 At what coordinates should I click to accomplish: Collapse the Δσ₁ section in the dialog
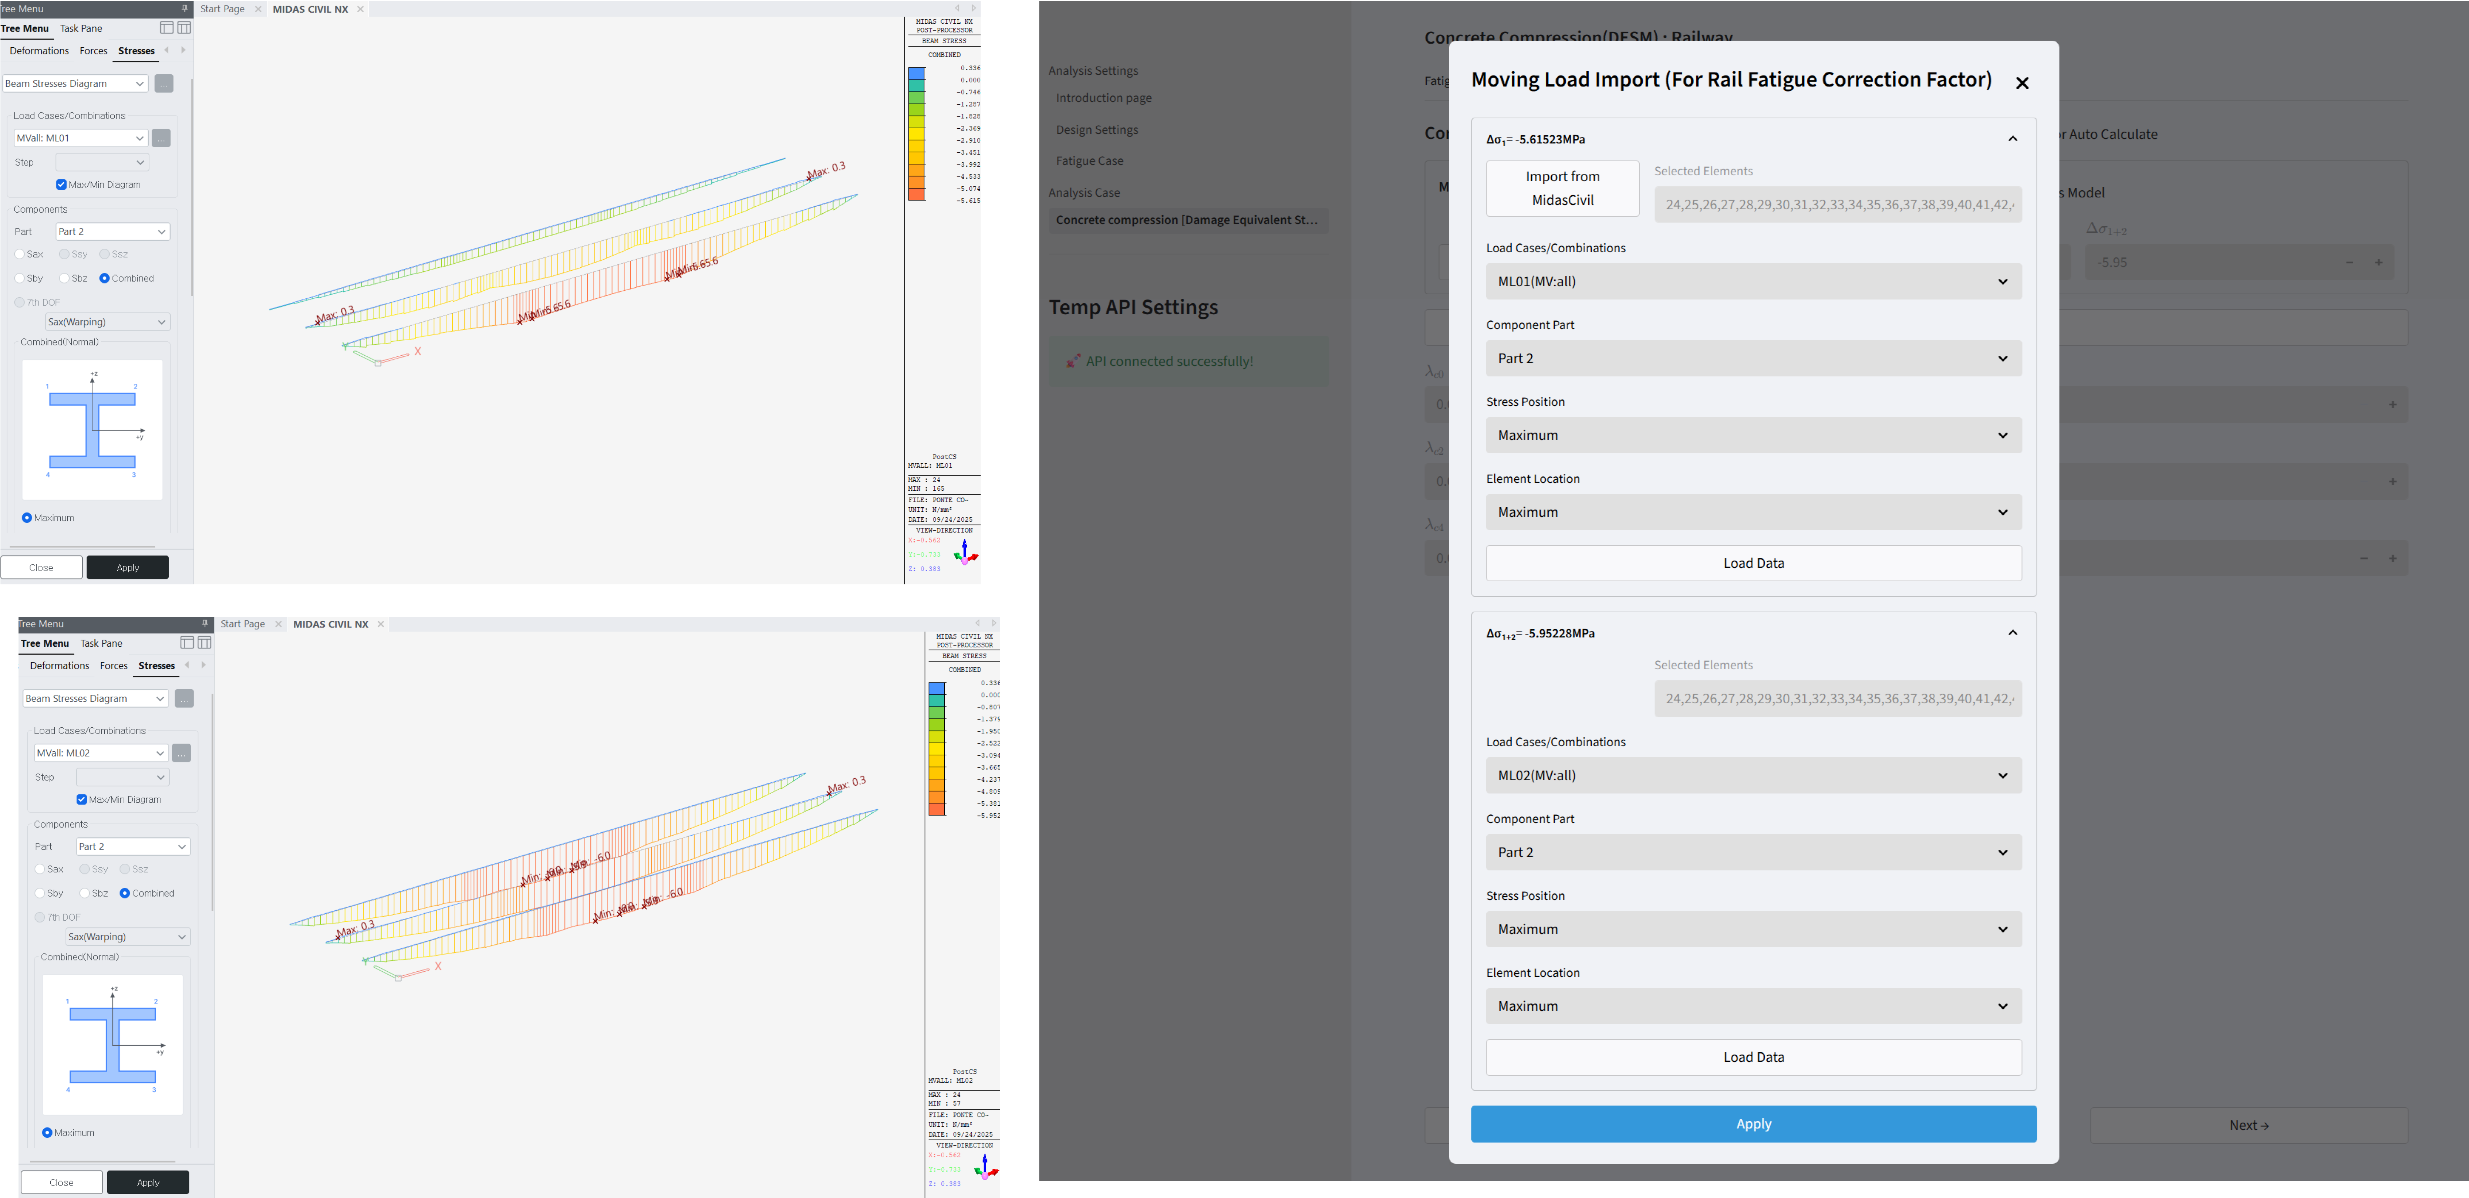click(x=2012, y=139)
